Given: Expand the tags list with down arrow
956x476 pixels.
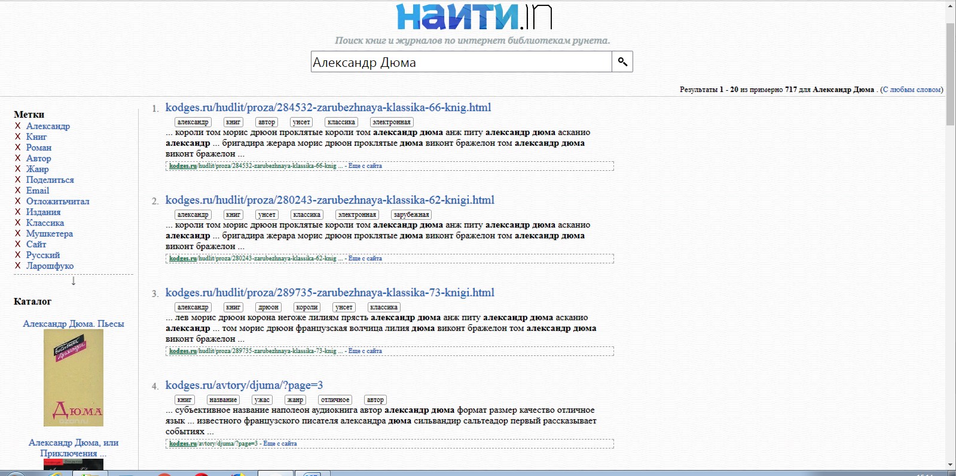Looking at the screenshot, I should [74, 281].
